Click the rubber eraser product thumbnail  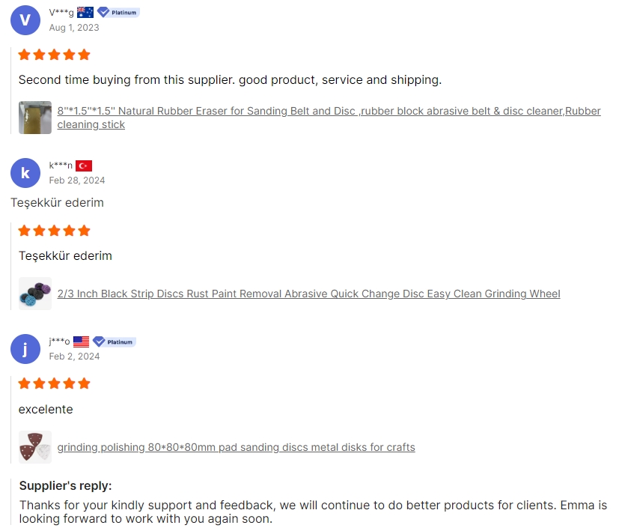(x=35, y=118)
